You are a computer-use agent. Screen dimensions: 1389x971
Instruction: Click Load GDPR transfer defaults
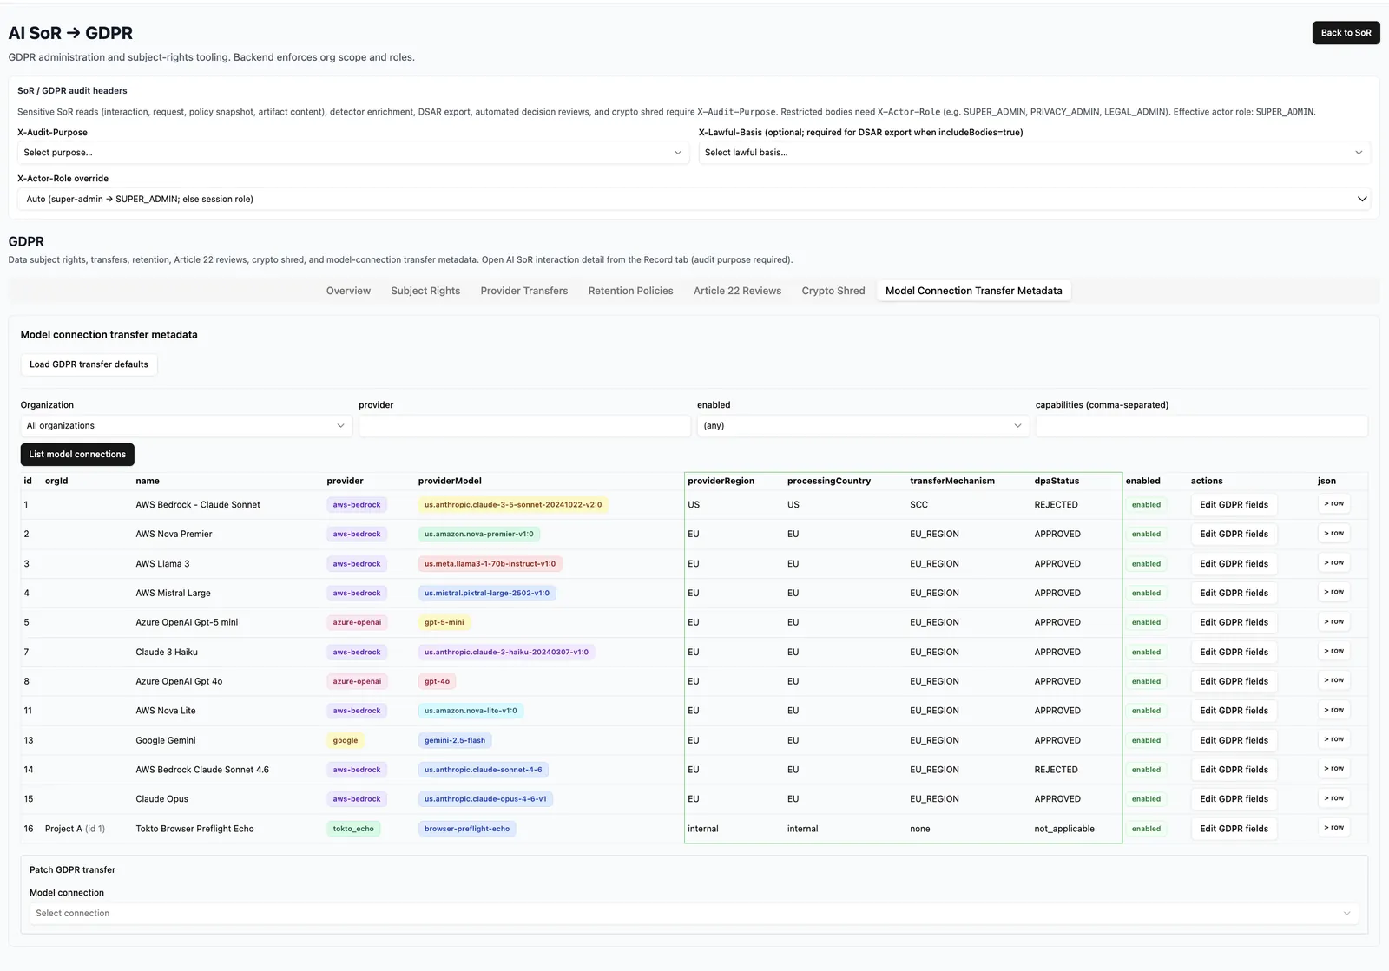(x=89, y=364)
